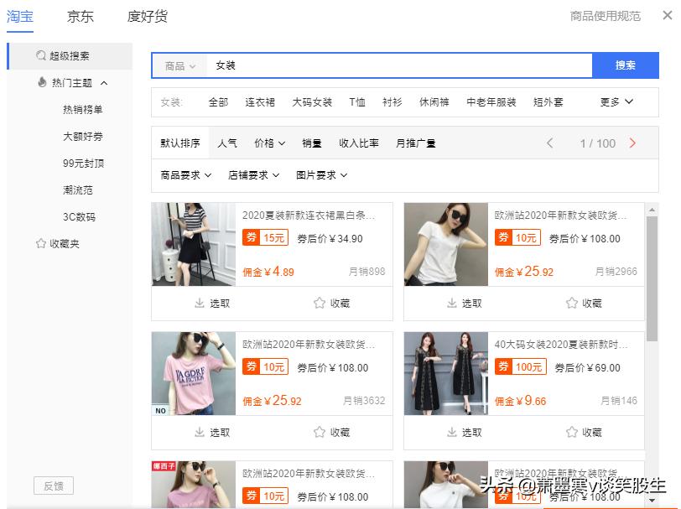Select 默认排序 sorting tab
Screen dimensions: 681x509
click(x=180, y=143)
